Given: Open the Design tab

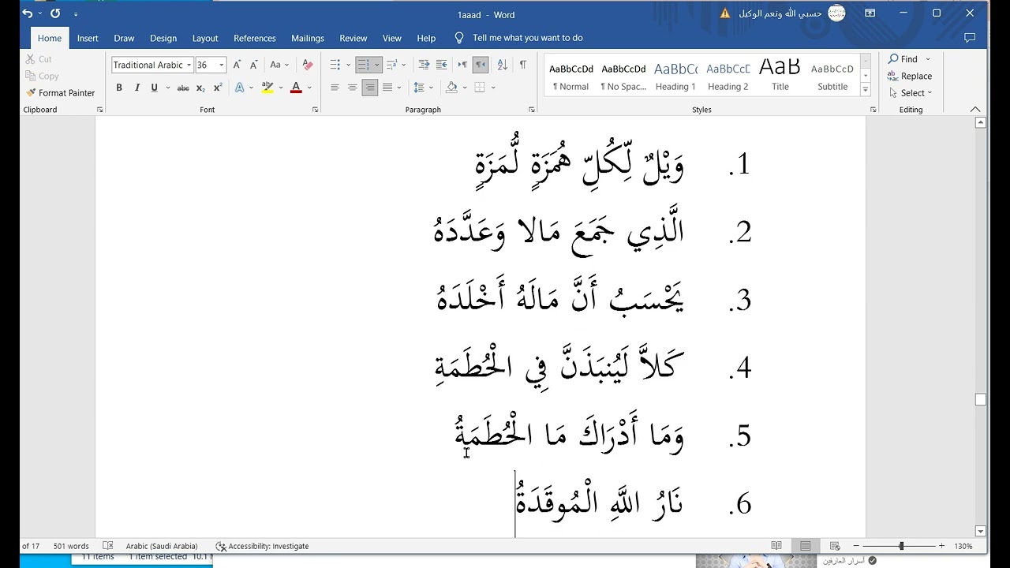Looking at the screenshot, I should [163, 38].
